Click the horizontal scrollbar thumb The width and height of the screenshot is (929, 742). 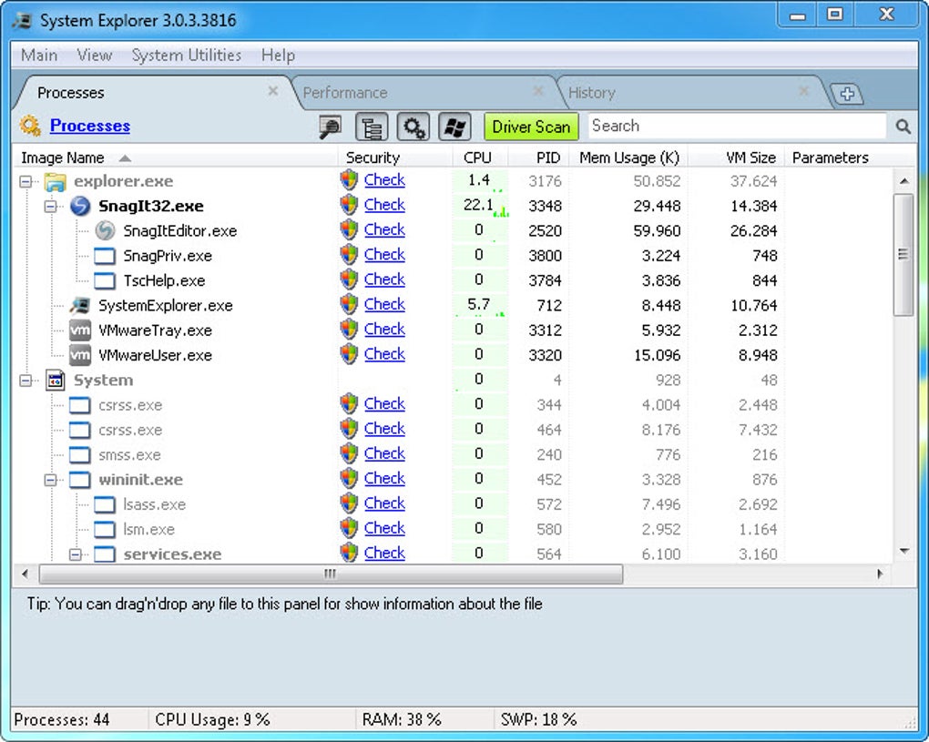click(331, 574)
